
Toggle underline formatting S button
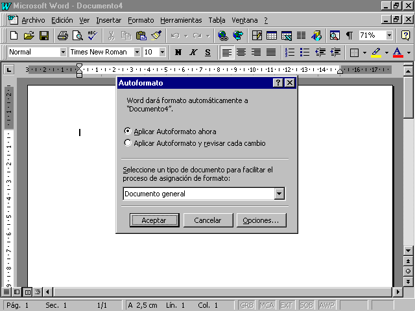tap(207, 52)
